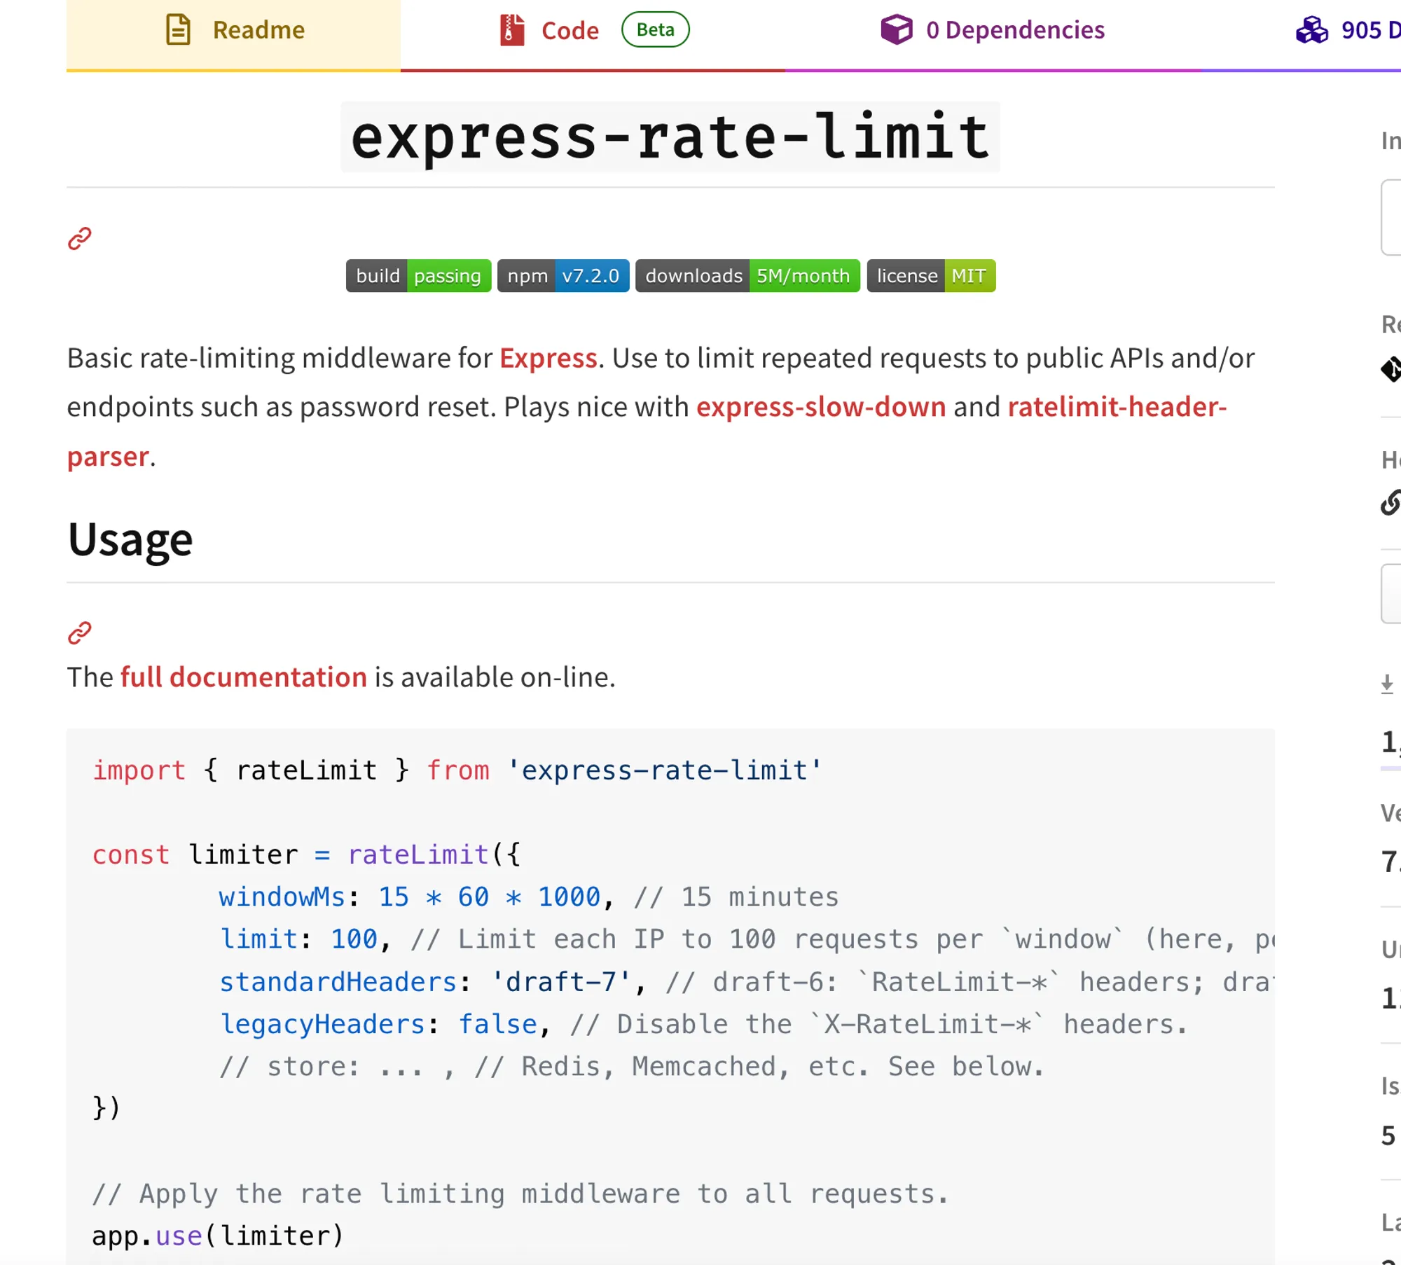Click the Code zip-file icon
This screenshot has width=1401, height=1265.
(x=512, y=30)
